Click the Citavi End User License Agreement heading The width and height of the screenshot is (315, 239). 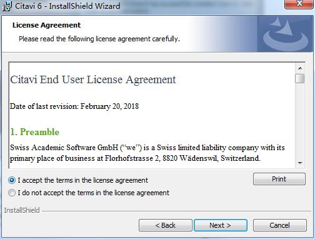point(93,79)
